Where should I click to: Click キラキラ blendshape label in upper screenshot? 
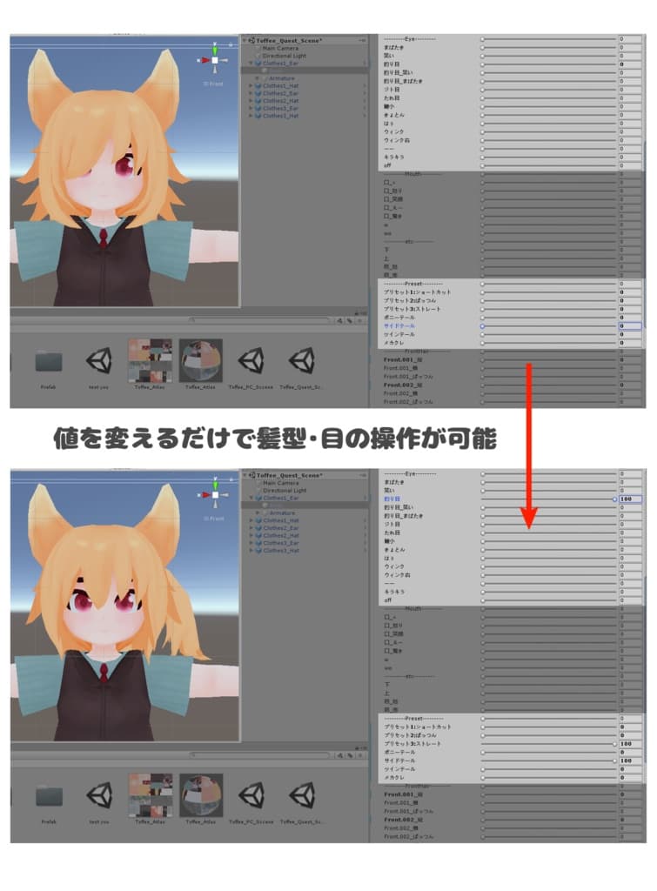click(394, 157)
